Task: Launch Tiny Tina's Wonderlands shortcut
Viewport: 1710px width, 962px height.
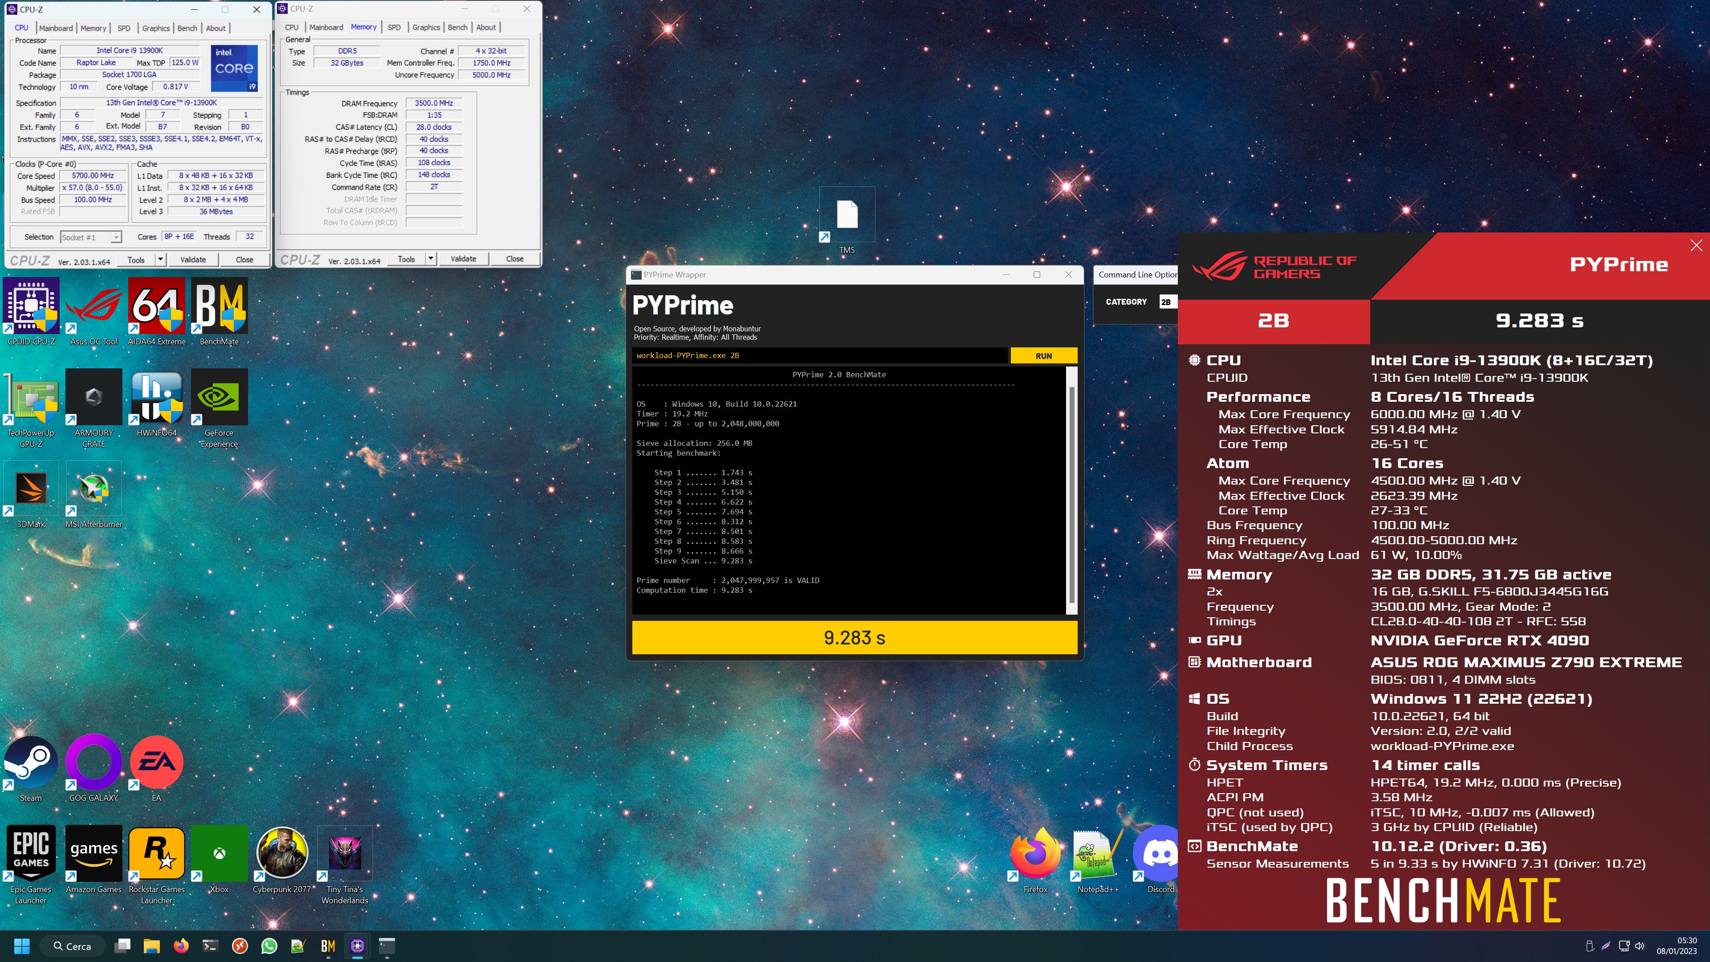Action: [345, 865]
